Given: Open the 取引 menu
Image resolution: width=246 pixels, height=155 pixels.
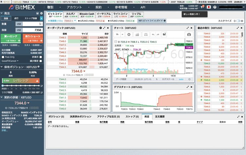Looking at the screenshot, I should [x=51, y=7].
